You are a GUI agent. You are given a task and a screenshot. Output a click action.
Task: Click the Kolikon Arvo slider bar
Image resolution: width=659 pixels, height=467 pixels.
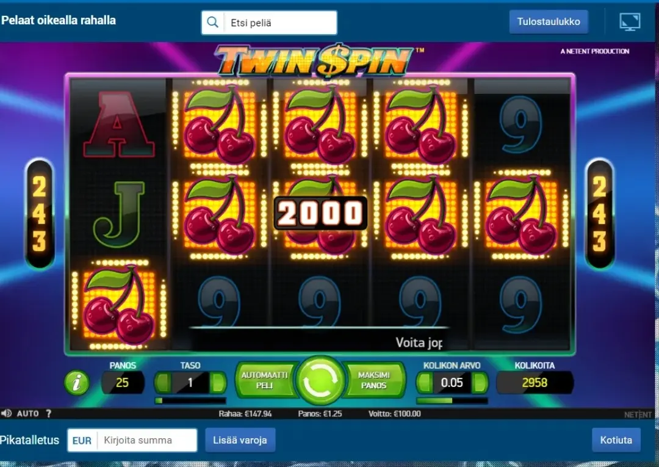click(x=452, y=400)
